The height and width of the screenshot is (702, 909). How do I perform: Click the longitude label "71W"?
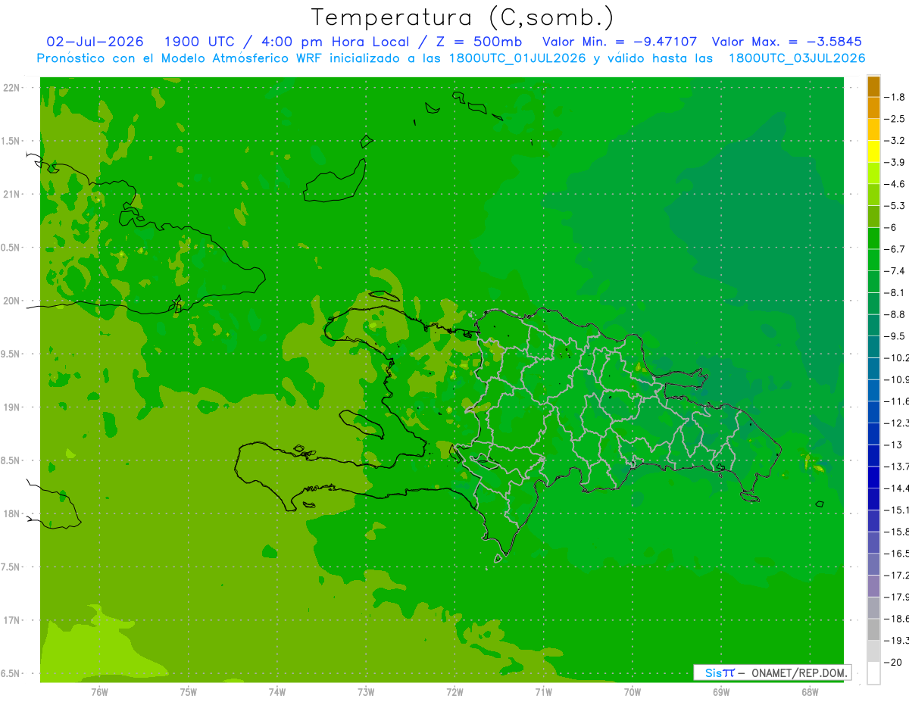[543, 691]
